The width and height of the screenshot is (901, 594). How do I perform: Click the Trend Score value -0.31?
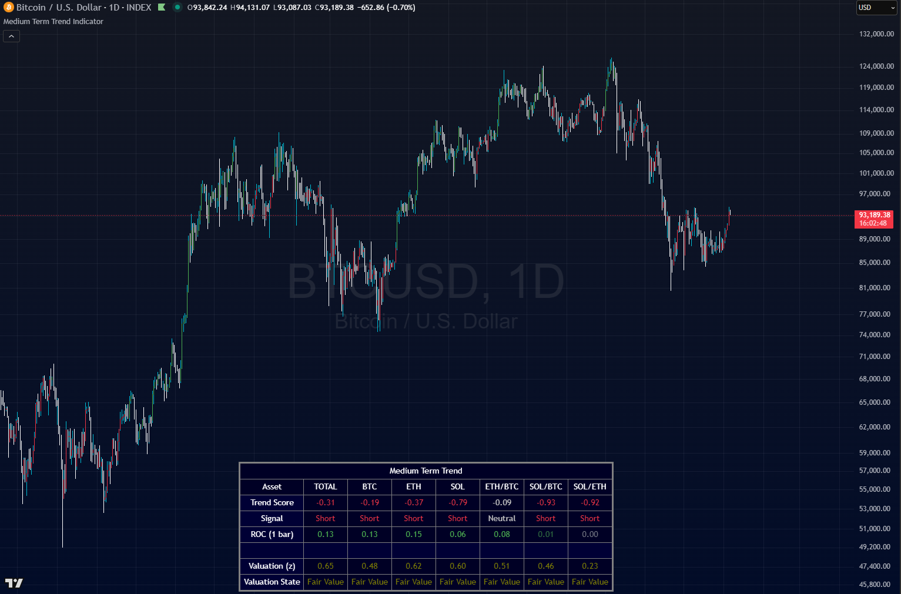[325, 502]
